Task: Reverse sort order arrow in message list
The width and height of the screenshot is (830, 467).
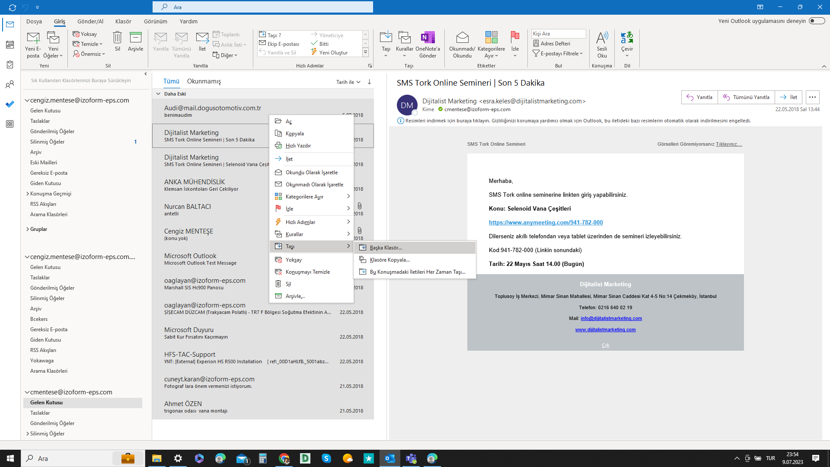Action: tap(369, 82)
